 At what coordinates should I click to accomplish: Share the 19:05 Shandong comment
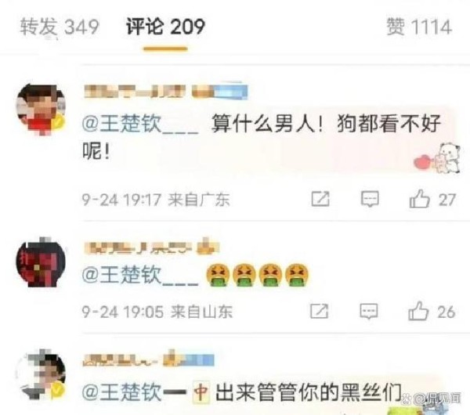click(x=320, y=311)
